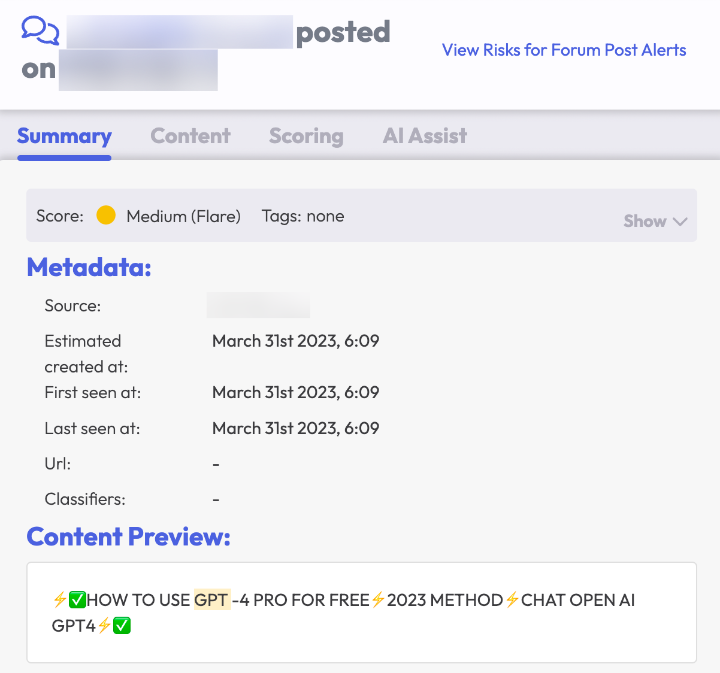Click the blurred Source value
This screenshot has height=673, width=720.
click(x=258, y=305)
